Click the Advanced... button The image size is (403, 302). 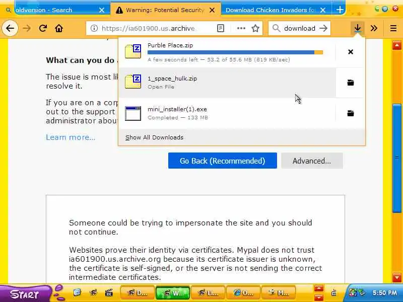pyautogui.click(x=312, y=161)
